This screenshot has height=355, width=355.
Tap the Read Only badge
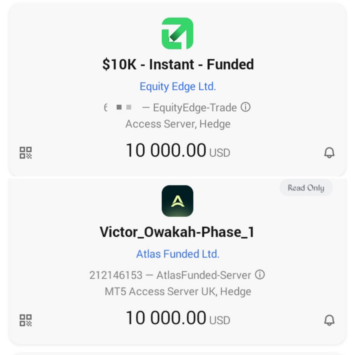(306, 188)
